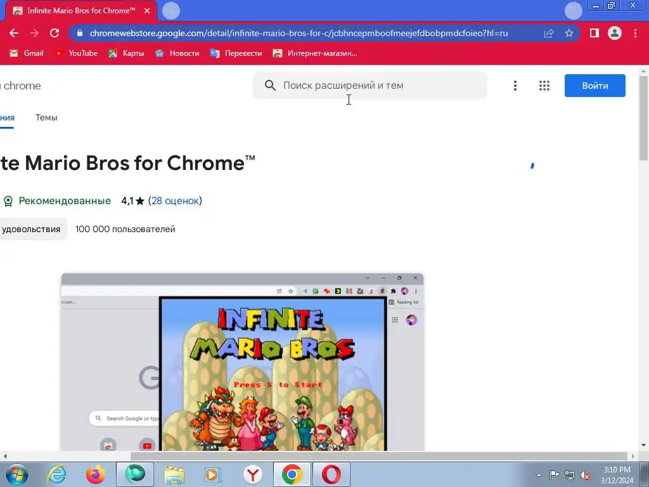Share this page via the address bar icon

coord(549,33)
